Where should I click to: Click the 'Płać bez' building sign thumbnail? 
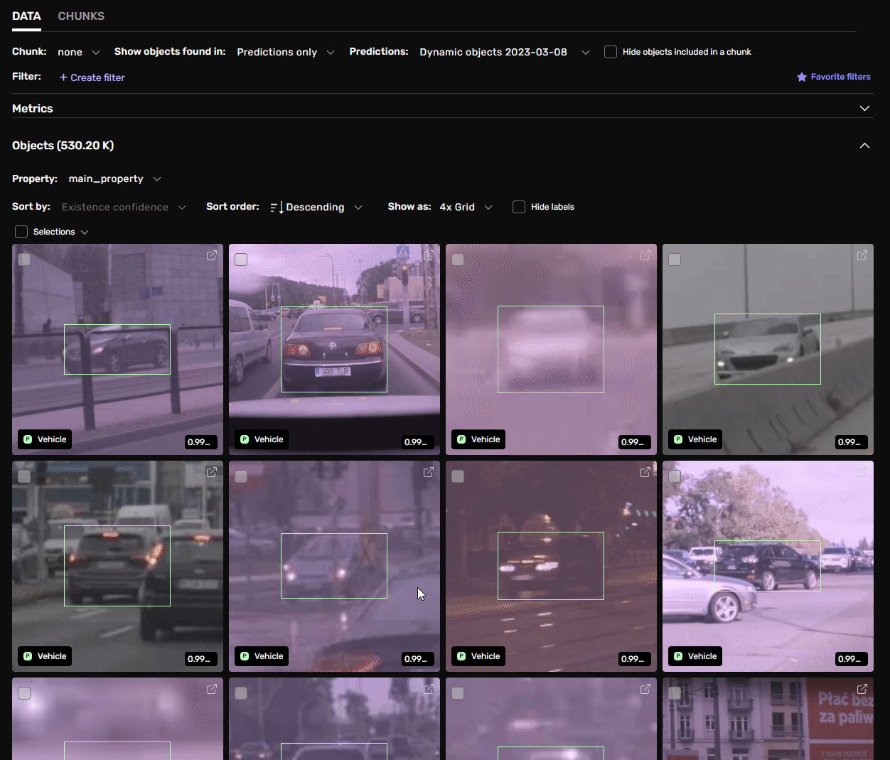768,719
